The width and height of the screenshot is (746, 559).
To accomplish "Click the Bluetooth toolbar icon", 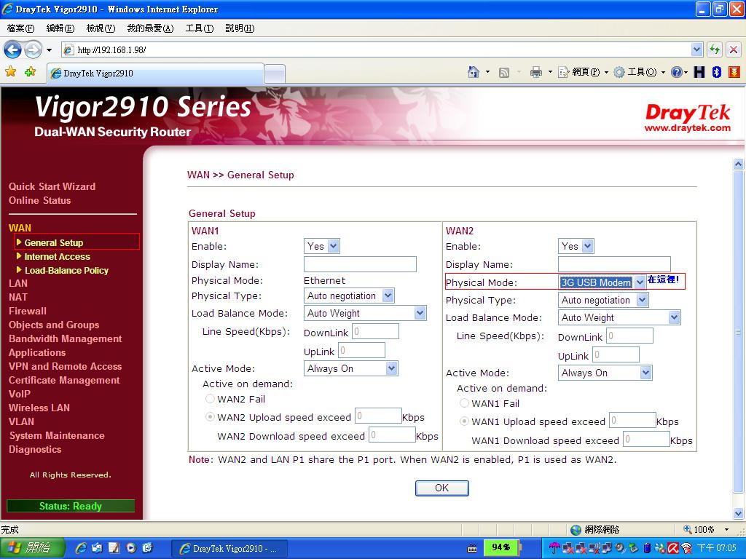I will click(x=717, y=72).
